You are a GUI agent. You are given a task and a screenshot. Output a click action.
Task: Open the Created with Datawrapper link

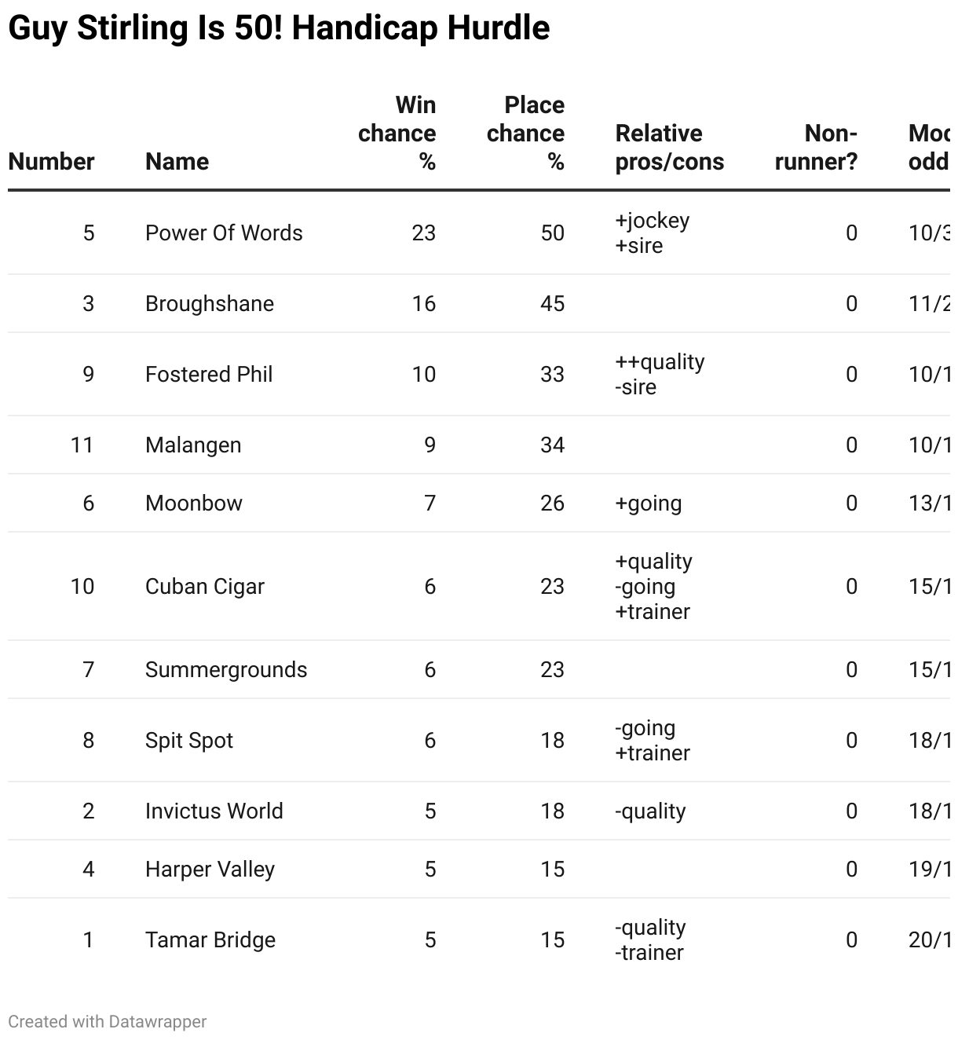click(x=108, y=1022)
